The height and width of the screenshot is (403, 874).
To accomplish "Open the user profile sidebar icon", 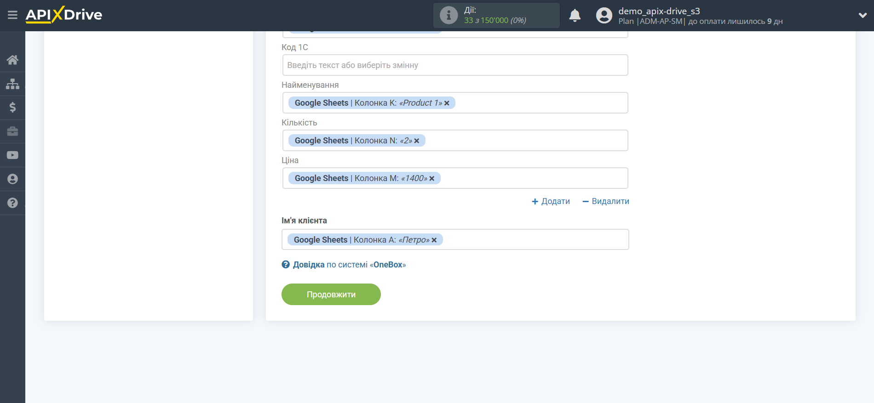I will (12, 179).
